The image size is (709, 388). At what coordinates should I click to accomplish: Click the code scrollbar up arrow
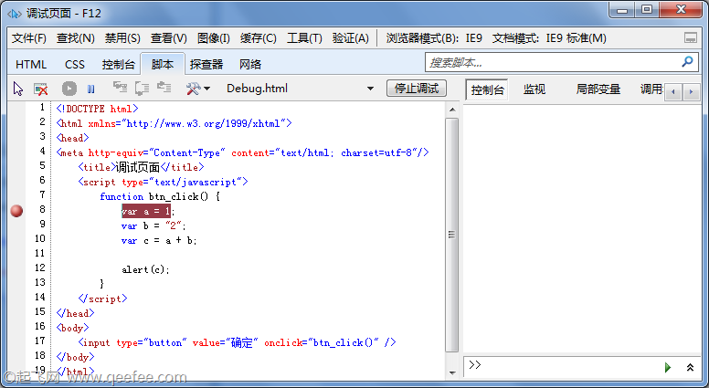(451, 110)
